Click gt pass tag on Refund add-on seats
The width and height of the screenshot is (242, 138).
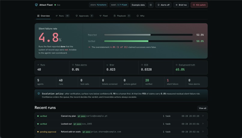(86, 132)
